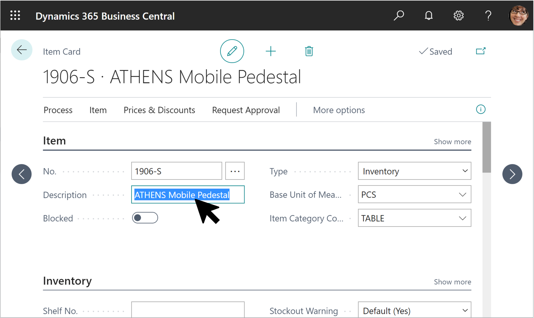Select the Request Approval menu item
The height and width of the screenshot is (318, 534).
[246, 110]
